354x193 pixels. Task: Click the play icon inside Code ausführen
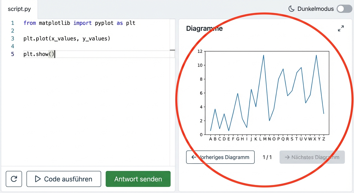click(38, 179)
